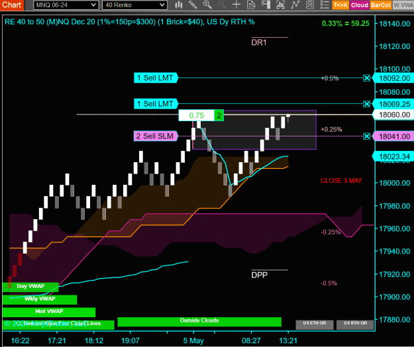Click the RE 40 to 50 chart title
414x347 pixels.
pos(130,22)
